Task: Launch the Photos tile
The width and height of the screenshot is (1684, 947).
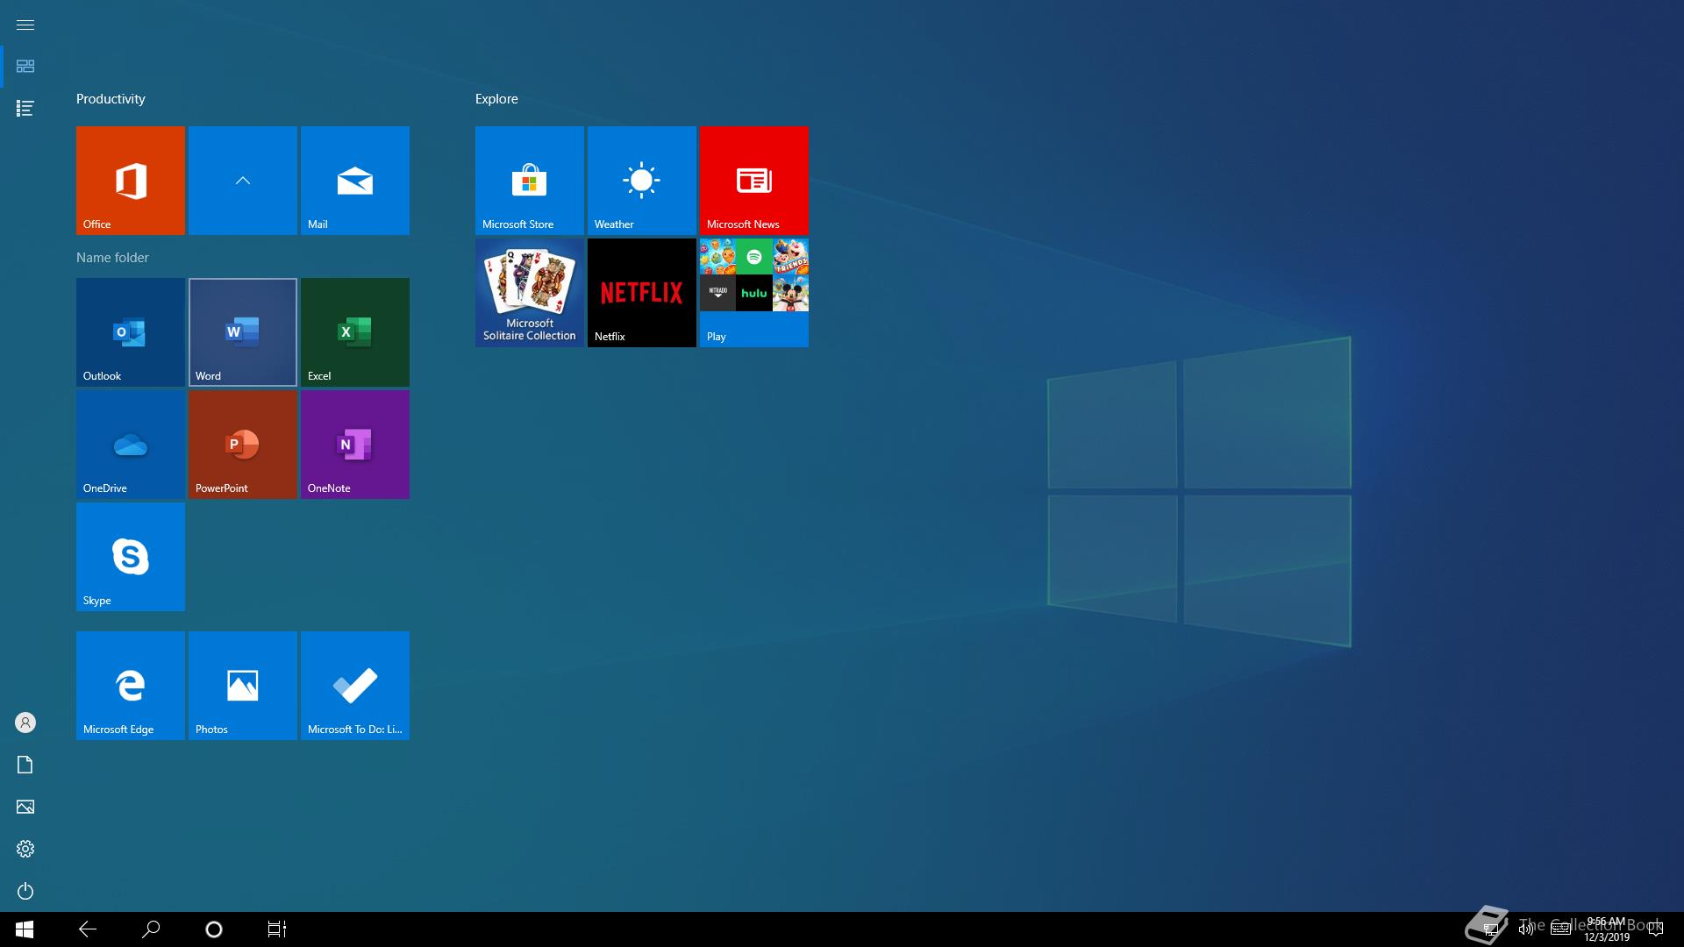Action: [x=242, y=685]
